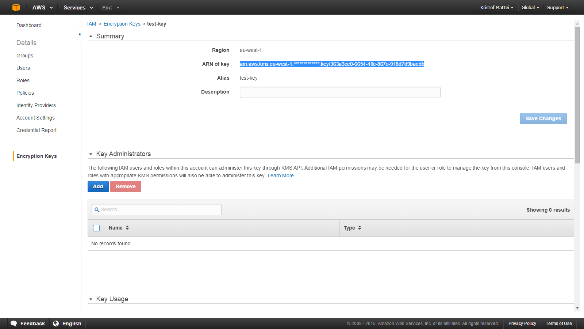This screenshot has width=584, height=329.
Task: Open the Support dropdown menu
Action: (x=558, y=7)
